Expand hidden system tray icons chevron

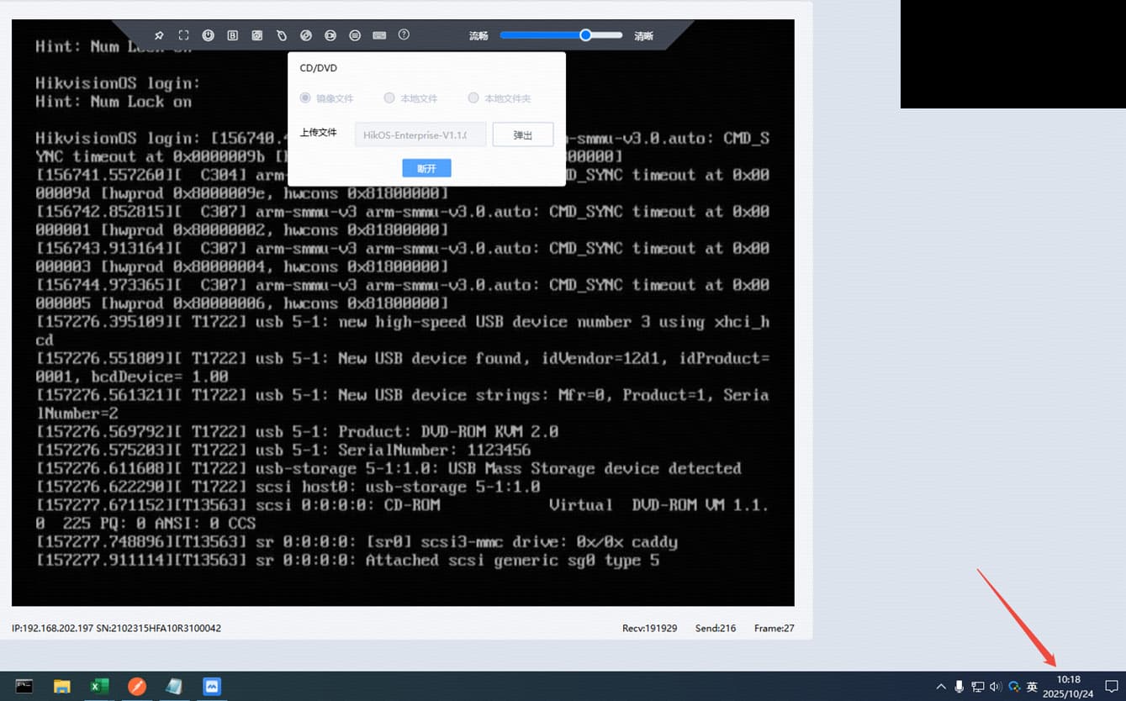point(941,687)
